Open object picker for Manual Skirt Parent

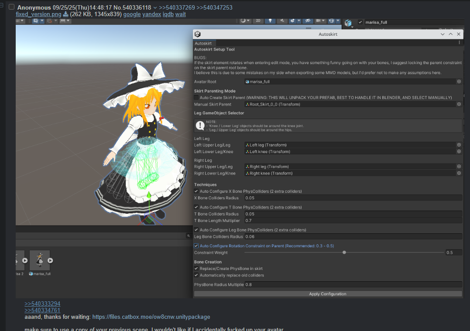(459, 104)
